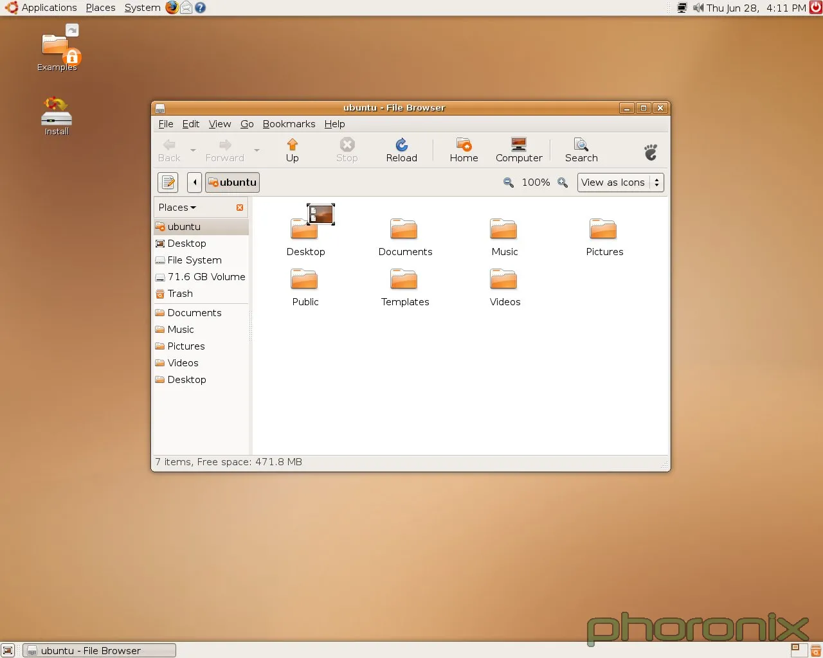Screen dimensions: 823x658
Task: Open the Places panel menu
Action: pyautogui.click(x=100, y=8)
